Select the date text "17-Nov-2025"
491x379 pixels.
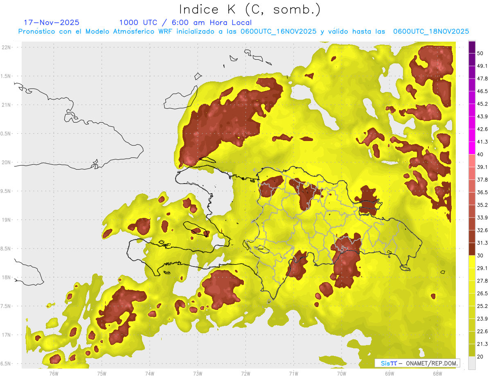point(52,22)
